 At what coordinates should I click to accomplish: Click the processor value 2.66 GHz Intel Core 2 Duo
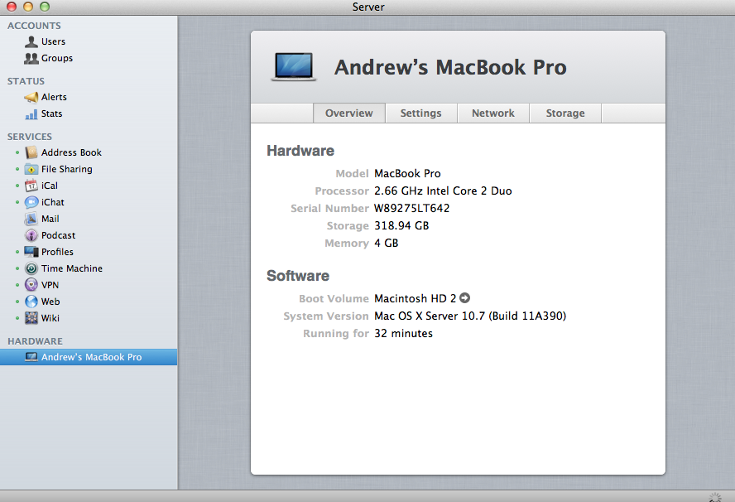click(443, 191)
